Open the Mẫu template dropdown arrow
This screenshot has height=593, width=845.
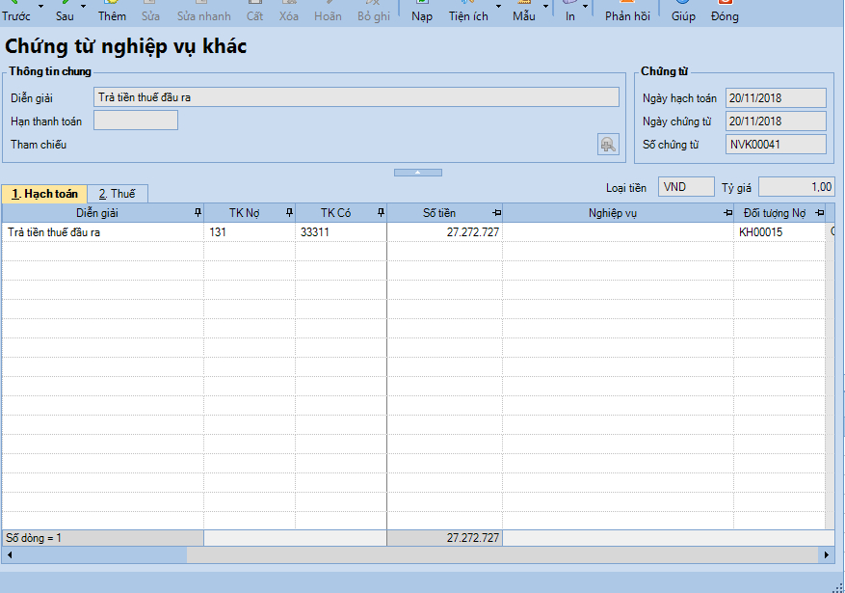pyautogui.click(x=546, y=8)
